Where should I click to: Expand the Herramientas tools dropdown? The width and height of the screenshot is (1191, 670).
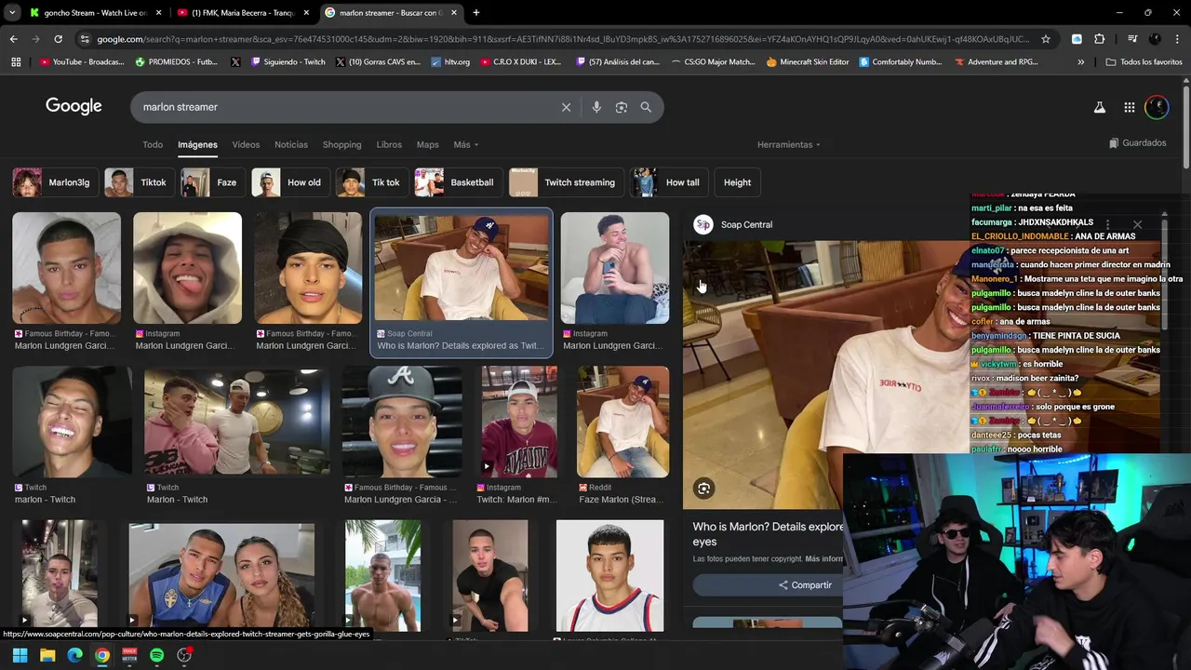pos(788,144)
